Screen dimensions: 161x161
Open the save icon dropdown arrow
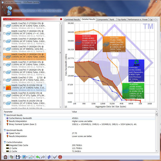point(20,157)
